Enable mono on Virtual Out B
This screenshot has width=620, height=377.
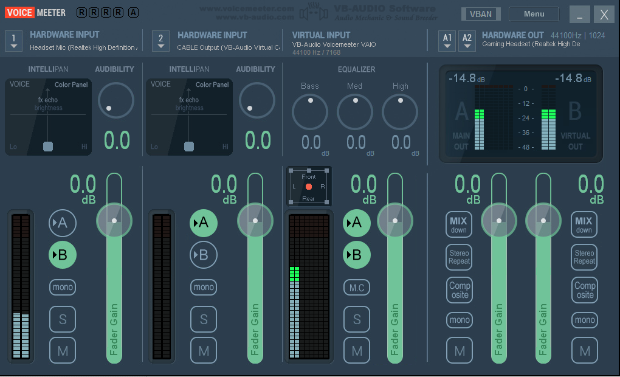click(584, 320)
